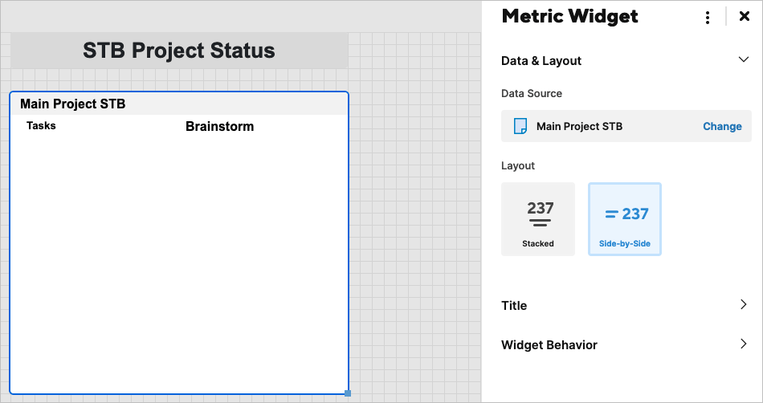The width and height of the screenshot is (763, 403).
Task: Choose the Side-by-Side layout label
Action: [625, 244]
